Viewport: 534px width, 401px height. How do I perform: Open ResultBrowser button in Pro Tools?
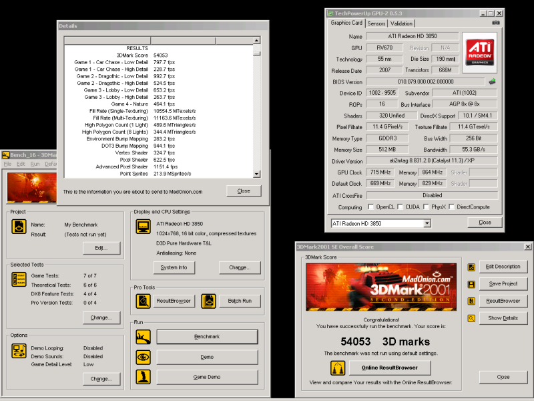click(174, 301)
